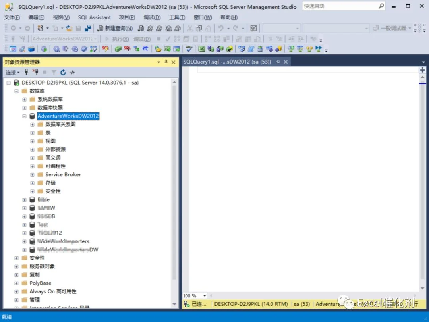The image size is (429, 322).
Task: Click the Copy icon in the toolbar
Action: tap(199, 28)
